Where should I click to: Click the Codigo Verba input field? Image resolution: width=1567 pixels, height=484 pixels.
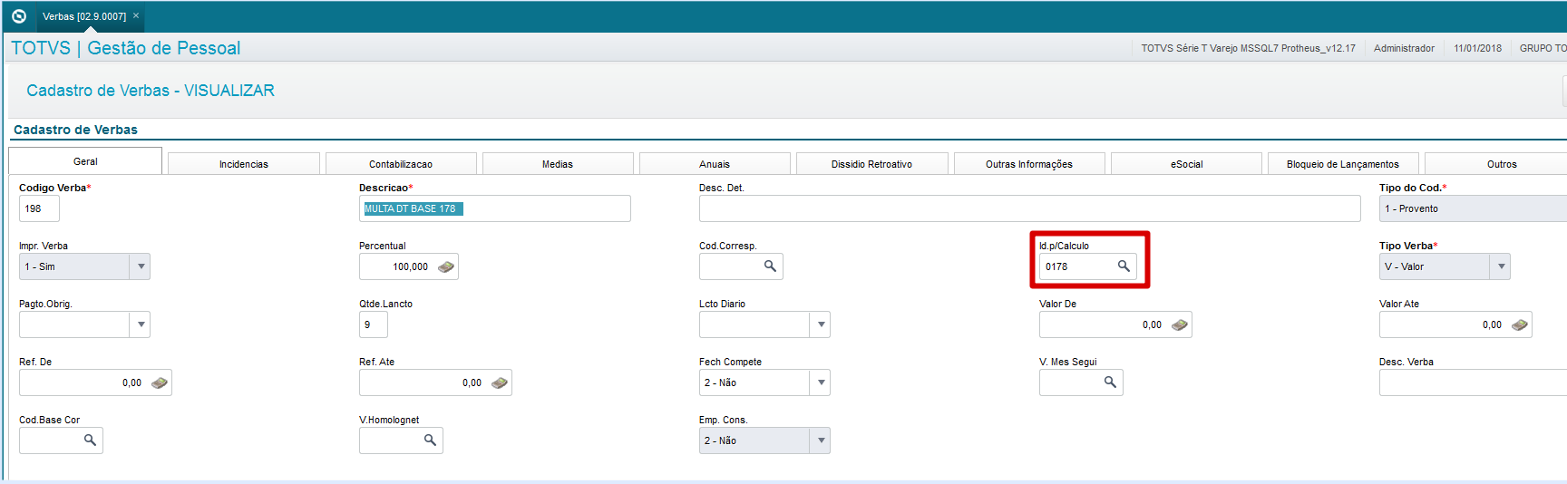click(x=39, y=208)
